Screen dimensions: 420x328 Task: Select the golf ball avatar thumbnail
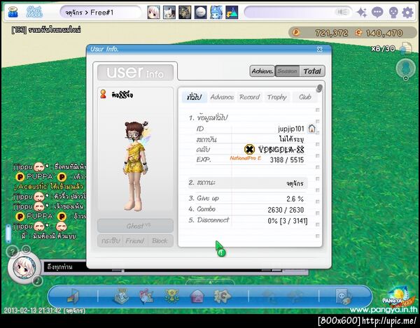[x=200, y=13]
